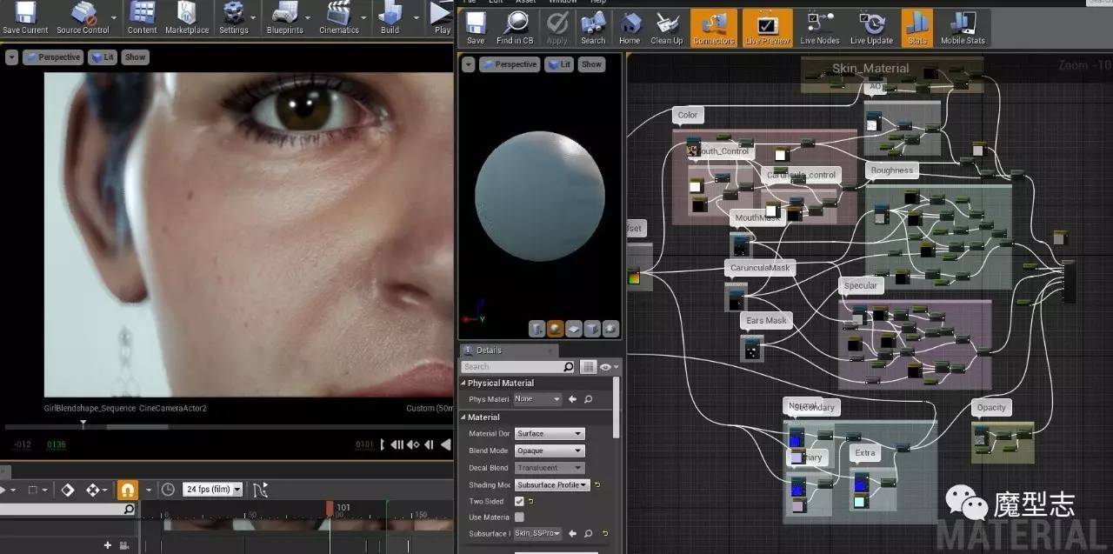
Task: Open the material preview viewport options arrow
Action: (x=469, y=64)
